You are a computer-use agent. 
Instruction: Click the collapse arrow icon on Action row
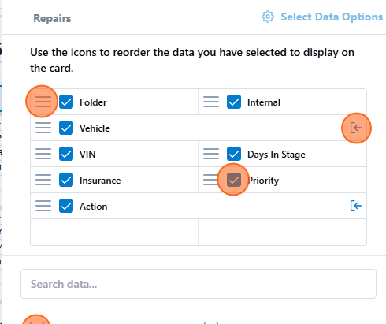tap(356, 206)
